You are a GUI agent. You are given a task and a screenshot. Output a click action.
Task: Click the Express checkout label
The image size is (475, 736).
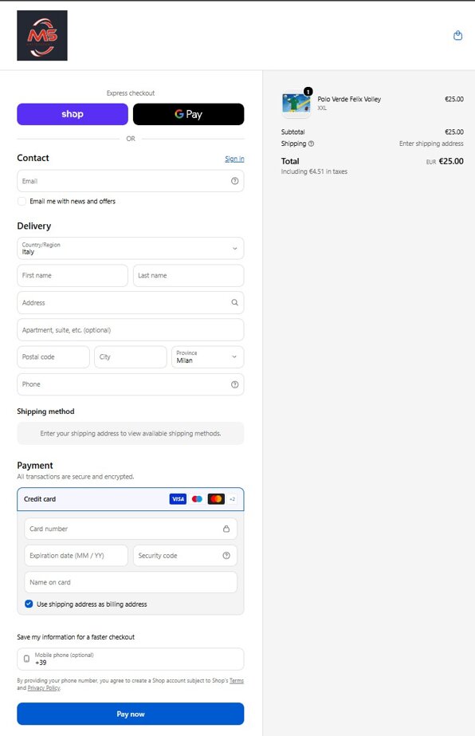(131, 93)
